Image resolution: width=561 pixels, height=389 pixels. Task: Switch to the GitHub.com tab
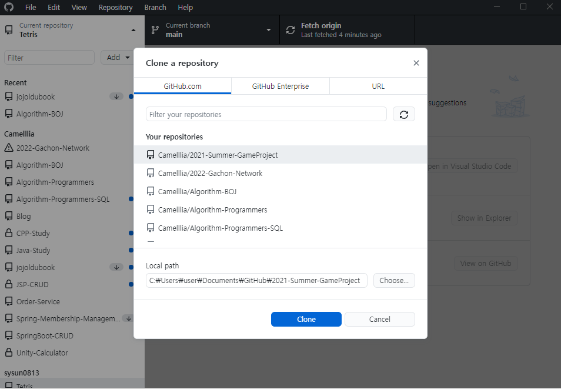[182, 86]
